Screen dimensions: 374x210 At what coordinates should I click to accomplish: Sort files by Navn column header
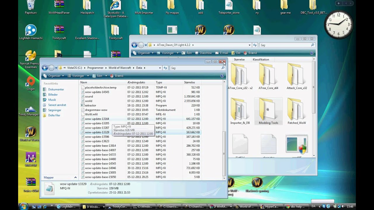coord(103,83)
